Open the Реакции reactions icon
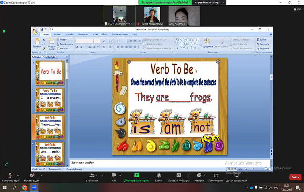 pos(199,176)
